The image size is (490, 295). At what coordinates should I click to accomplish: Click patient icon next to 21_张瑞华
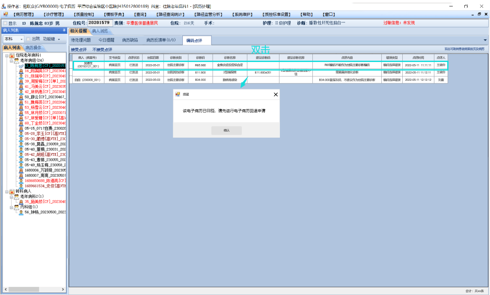(x=21, y=76)
